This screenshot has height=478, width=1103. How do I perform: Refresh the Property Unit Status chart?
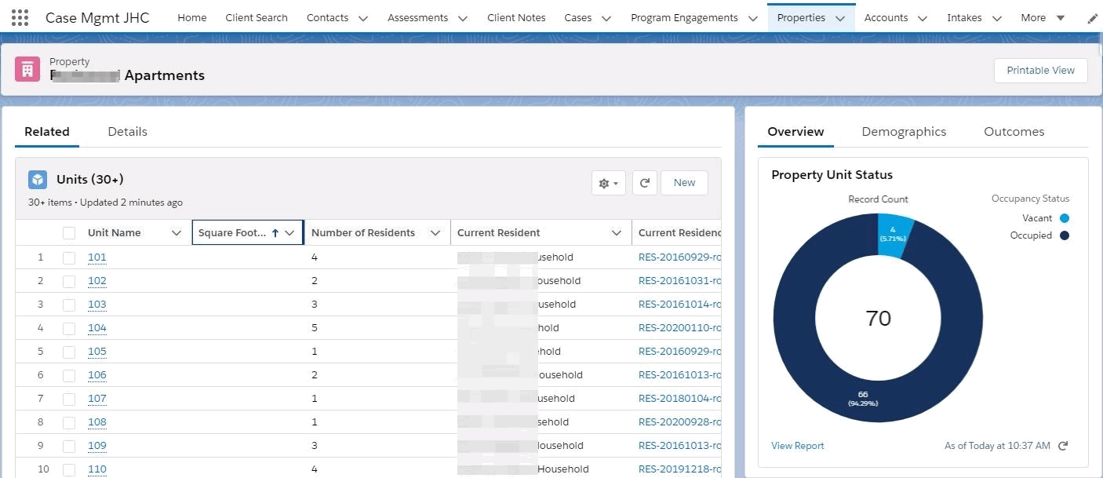click(1063, 446)
